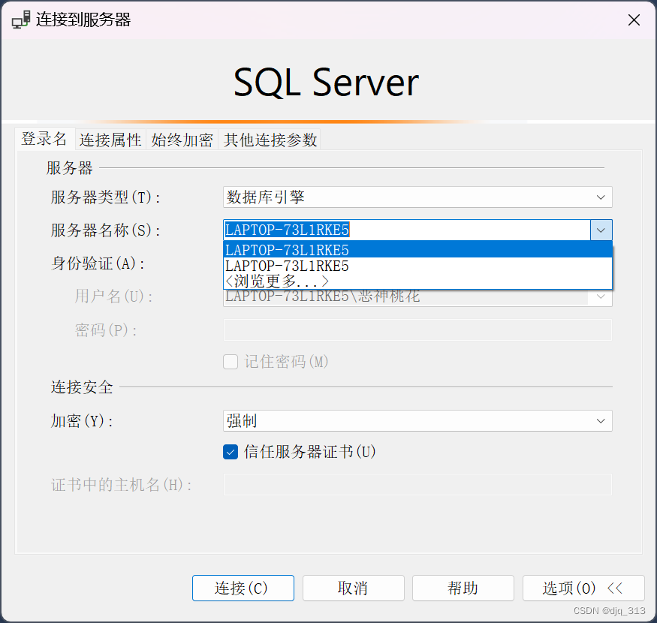Collapse options with the 选项 << button

click(583, 588)
